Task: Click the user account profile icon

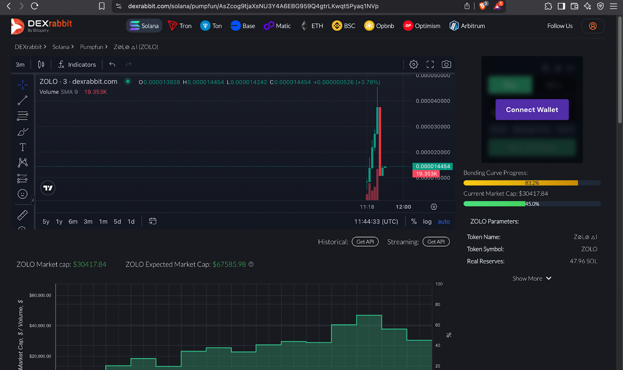Action: 593,26
